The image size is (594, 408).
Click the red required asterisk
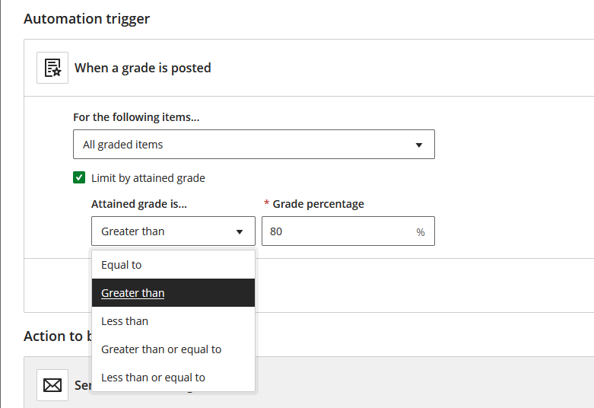pyautogui.click(x=266, y=204)
